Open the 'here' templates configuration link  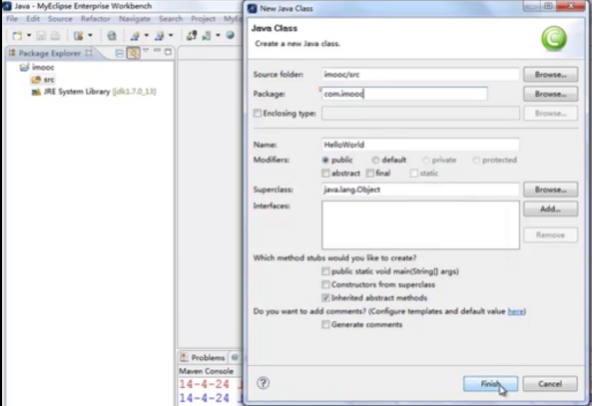(x=516, y=311)
